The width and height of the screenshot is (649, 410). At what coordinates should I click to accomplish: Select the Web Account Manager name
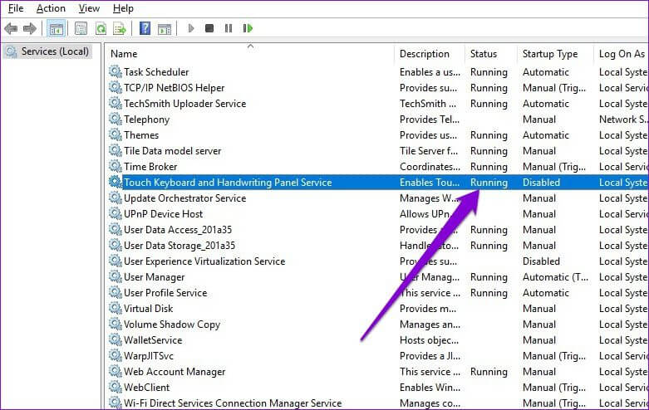tap(175, 372)
